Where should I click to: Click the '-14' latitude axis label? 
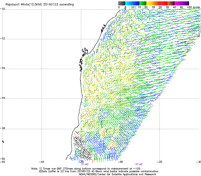pyautogui.click(x=2, y=68)
